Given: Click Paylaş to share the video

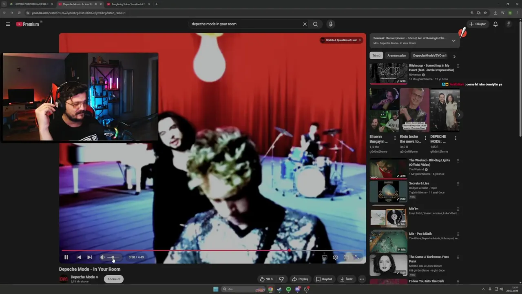Looking at the screenshot, I should pyautogui.click(x=300, y=279).
